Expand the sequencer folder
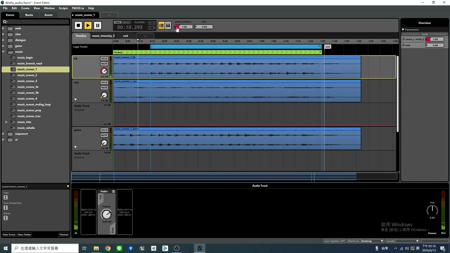The height and width of the screenshot is (253, 450). click(x=4, y=134)
